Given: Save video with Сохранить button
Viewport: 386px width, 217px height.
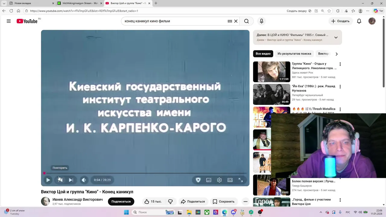Looking at the screenshot, I should coord(223,202).
